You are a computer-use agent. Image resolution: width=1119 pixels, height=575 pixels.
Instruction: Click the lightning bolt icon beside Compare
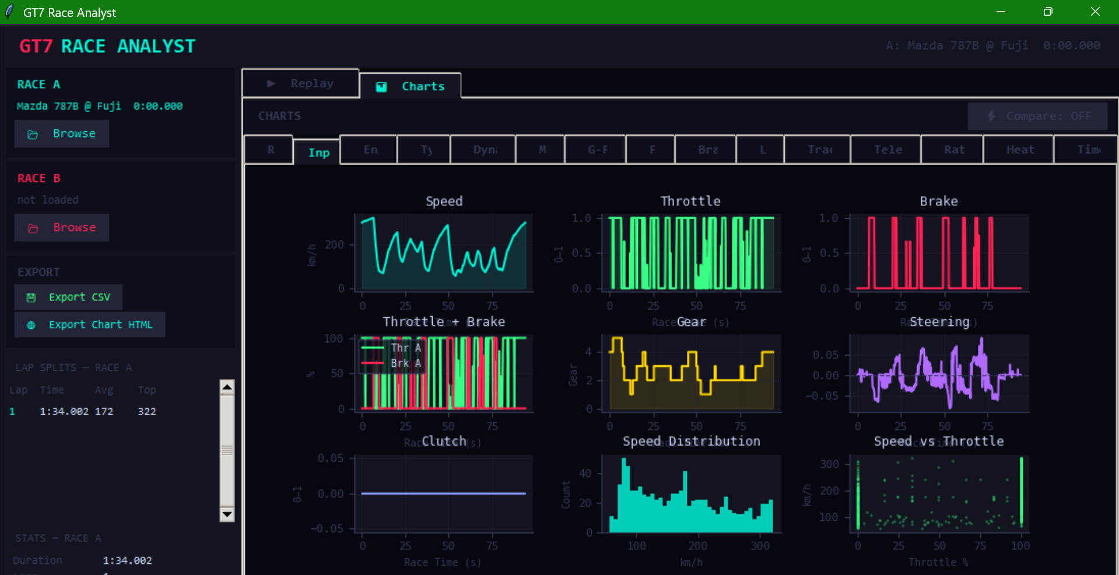point(991,115)
